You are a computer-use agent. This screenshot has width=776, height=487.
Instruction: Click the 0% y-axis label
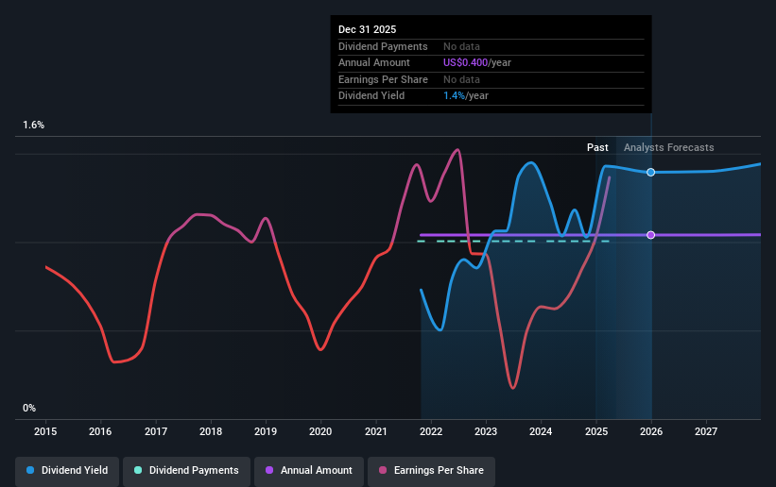tap(29, 409)
